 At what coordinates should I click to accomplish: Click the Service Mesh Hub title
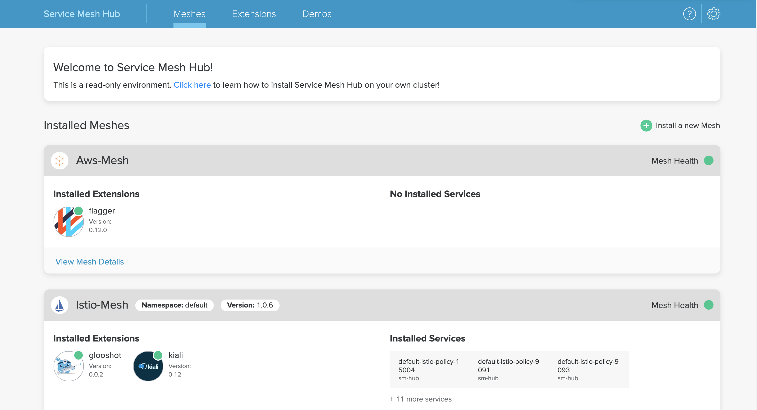coord(82,14)
